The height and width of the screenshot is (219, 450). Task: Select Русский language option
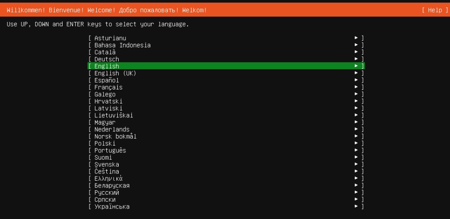click(x=226, y=193)
